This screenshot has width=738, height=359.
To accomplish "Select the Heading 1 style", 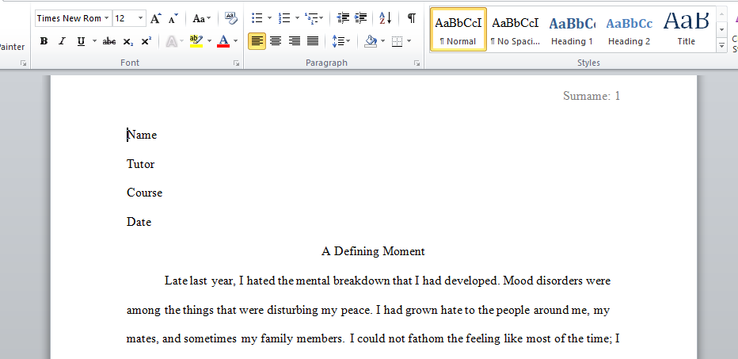I will click(x=572, y=29).
